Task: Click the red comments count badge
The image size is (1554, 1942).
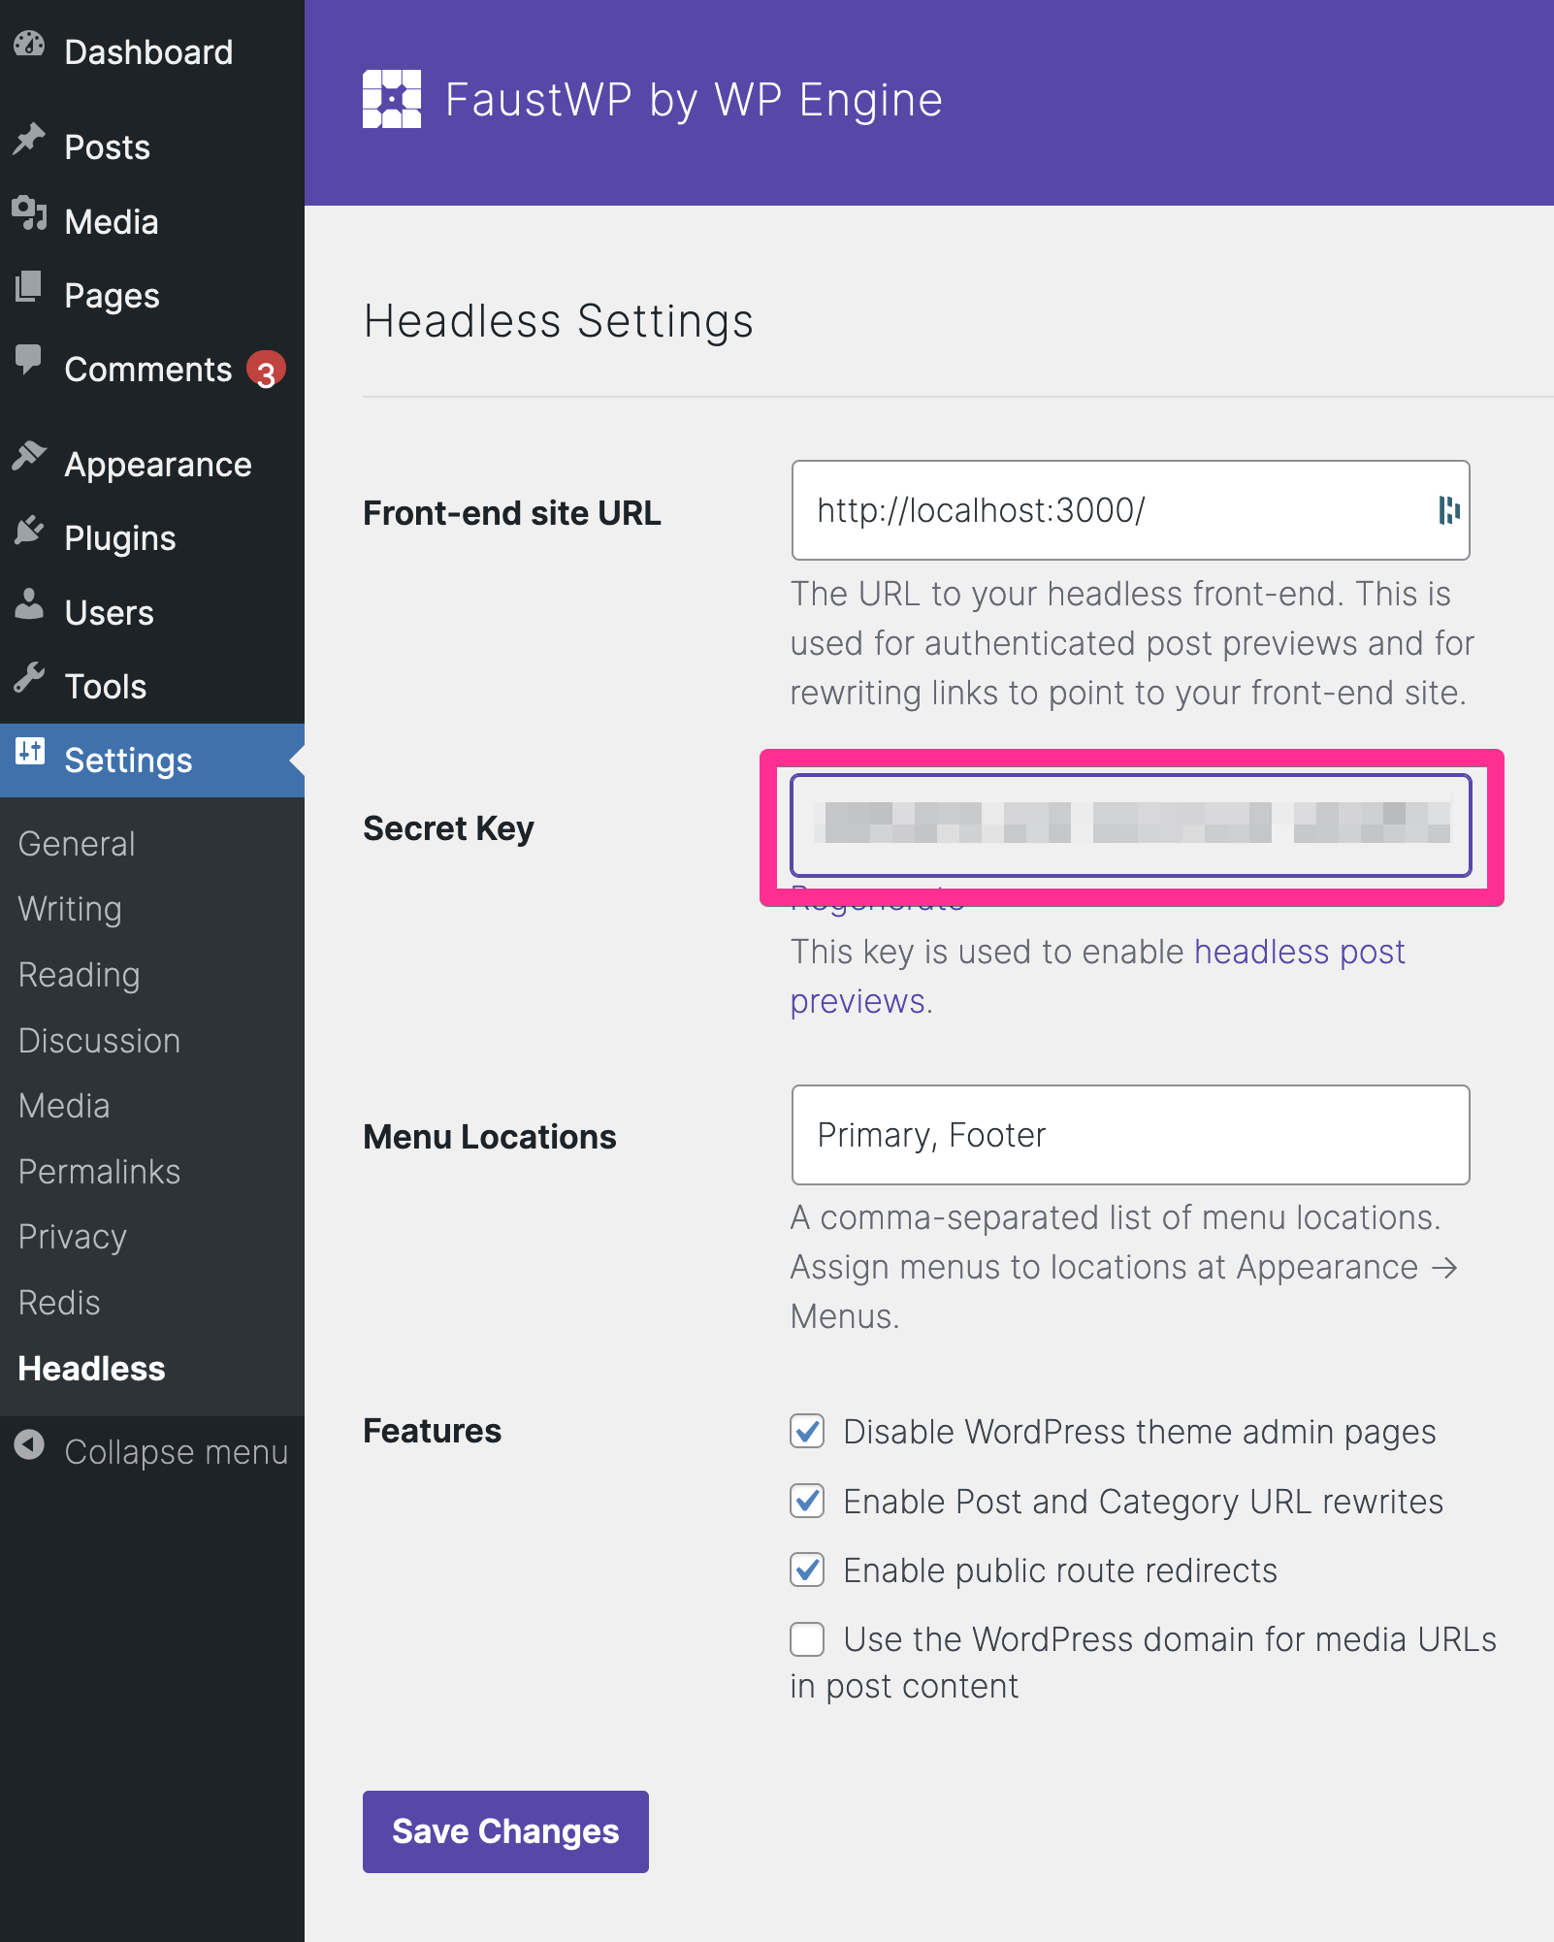Action: pos(266,371)
